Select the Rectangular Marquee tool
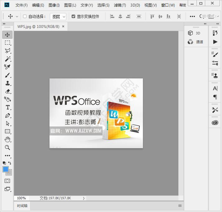 pos(7,43)
